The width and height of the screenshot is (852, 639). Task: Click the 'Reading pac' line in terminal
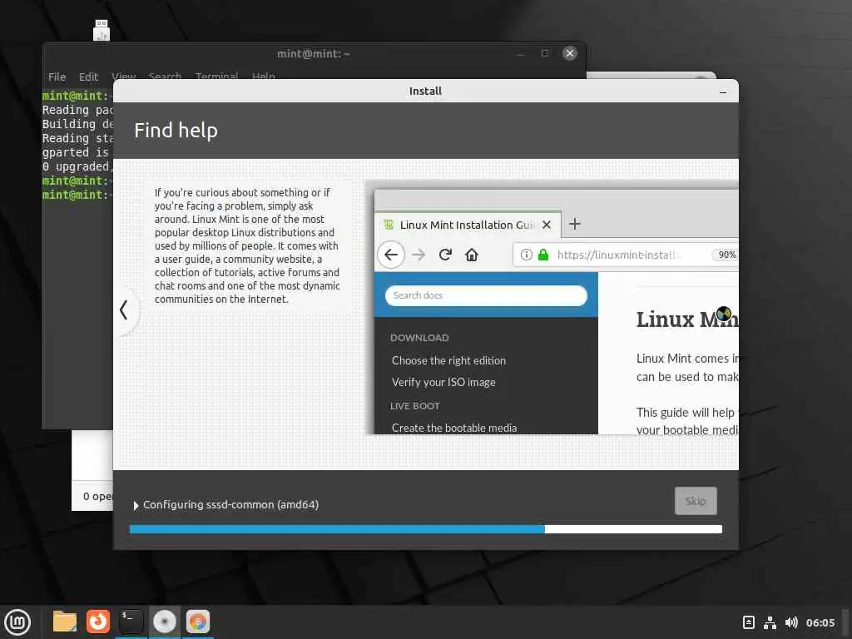click(x=77, y=110)
